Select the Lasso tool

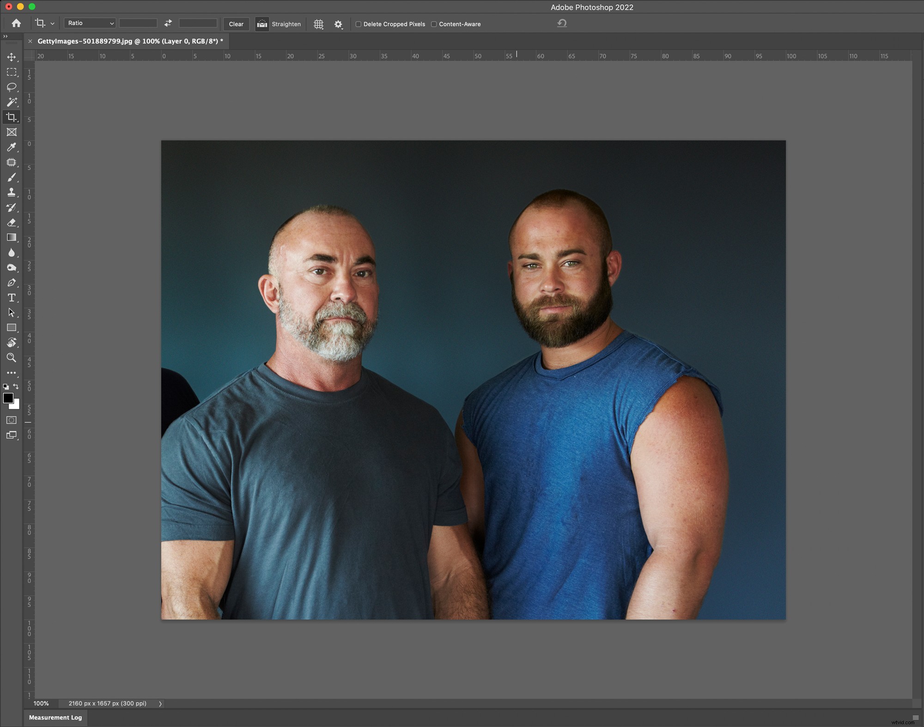(12, 87)
